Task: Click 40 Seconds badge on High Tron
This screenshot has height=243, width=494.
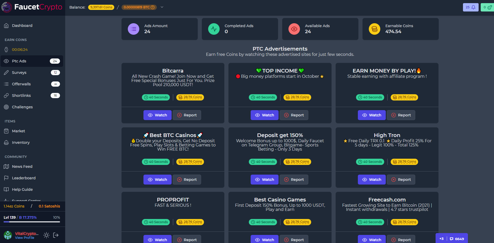Action: click(x=370, y=162)
